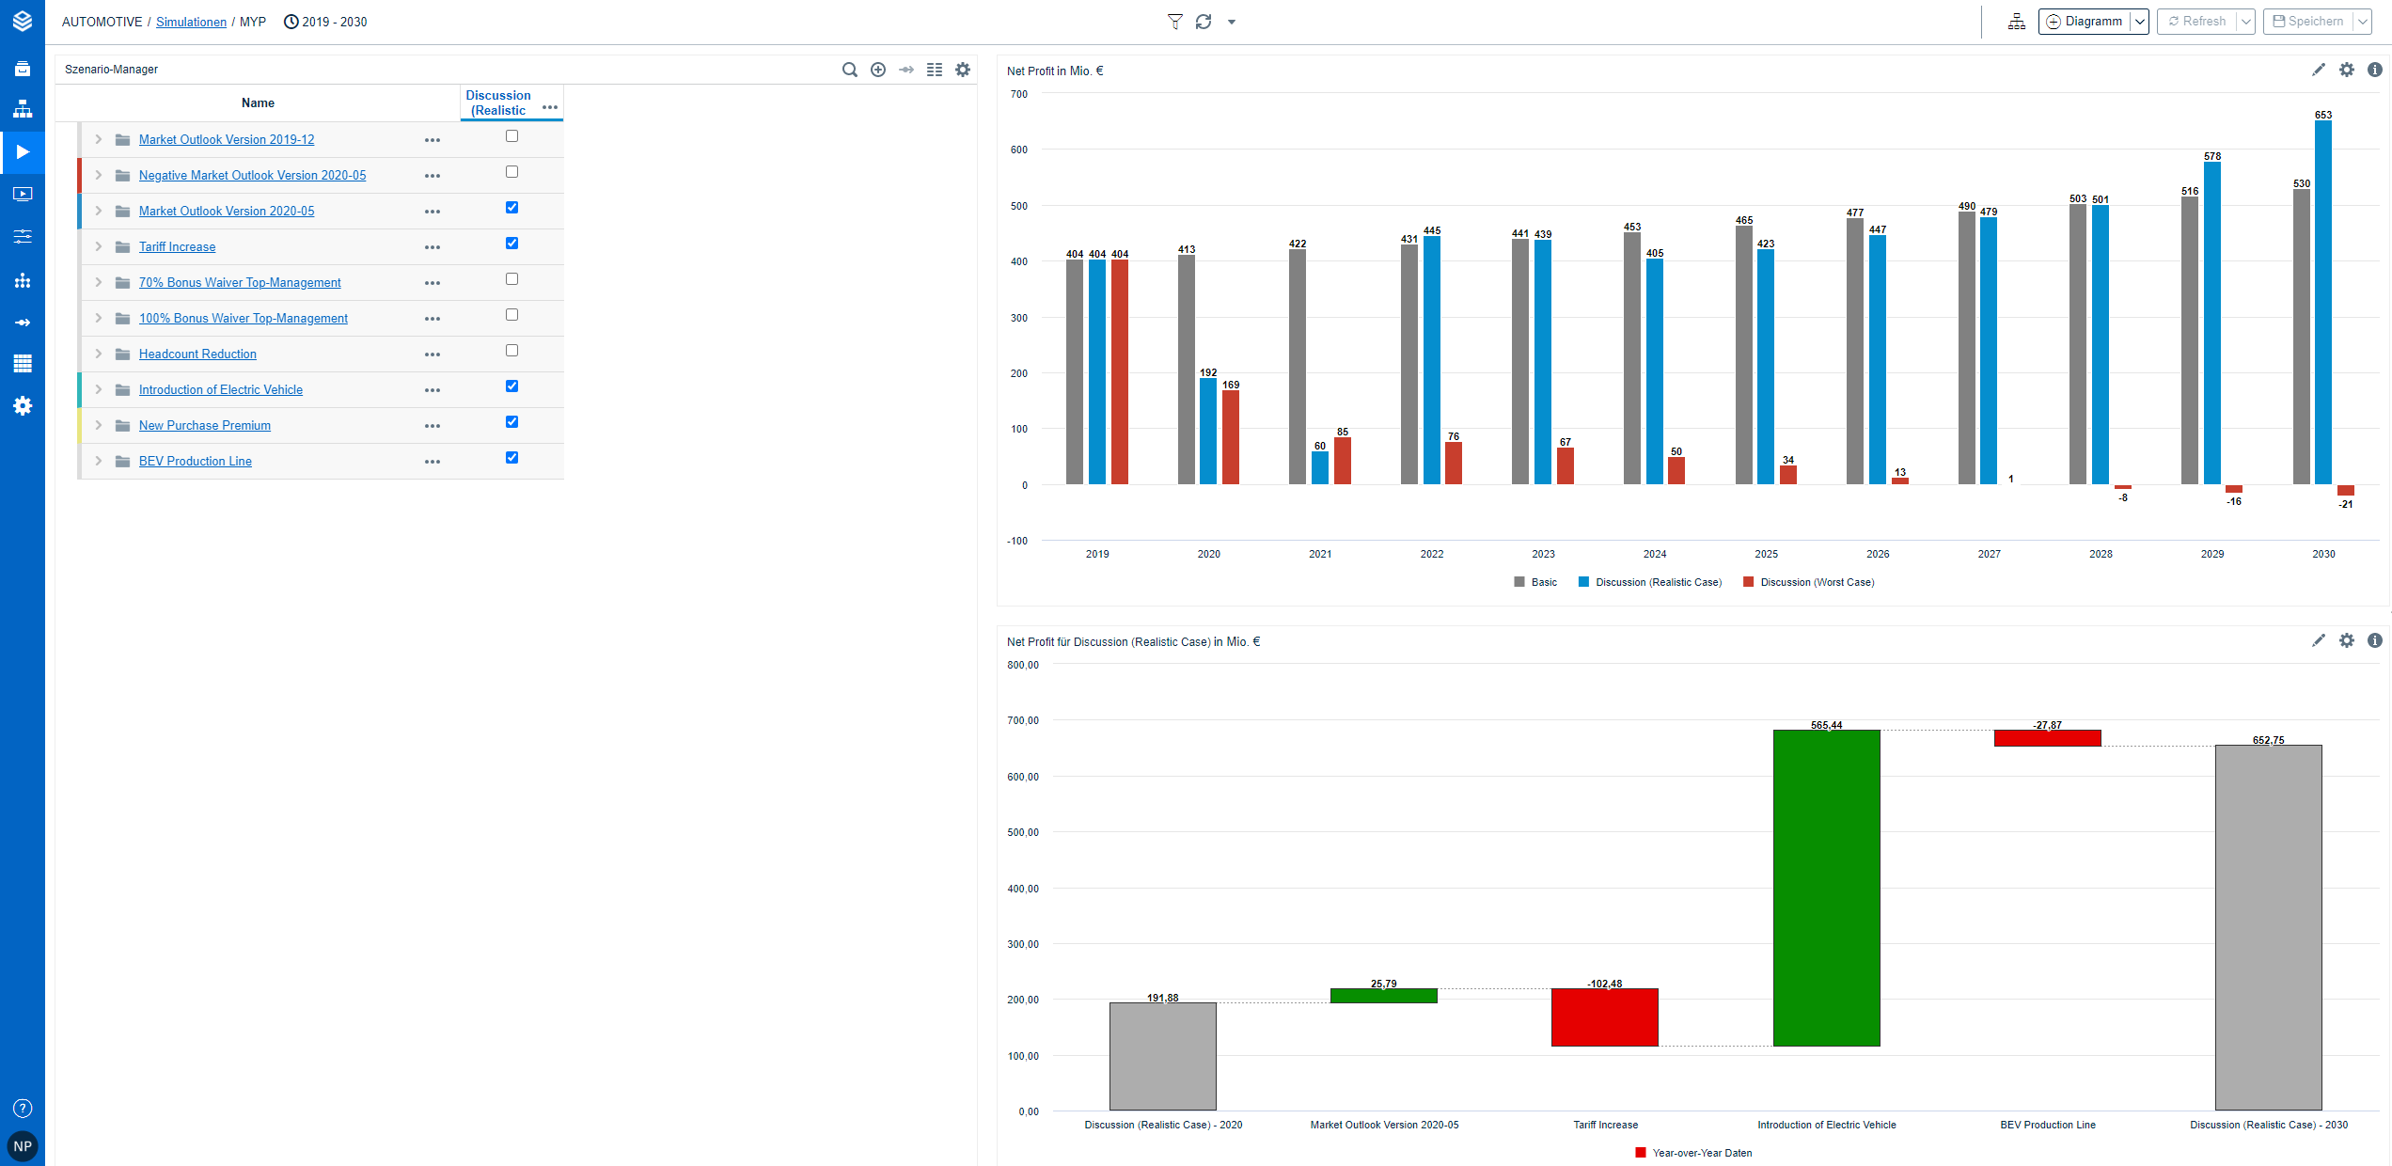Expand the BEV Production Line folder

[x=98, y=461]
